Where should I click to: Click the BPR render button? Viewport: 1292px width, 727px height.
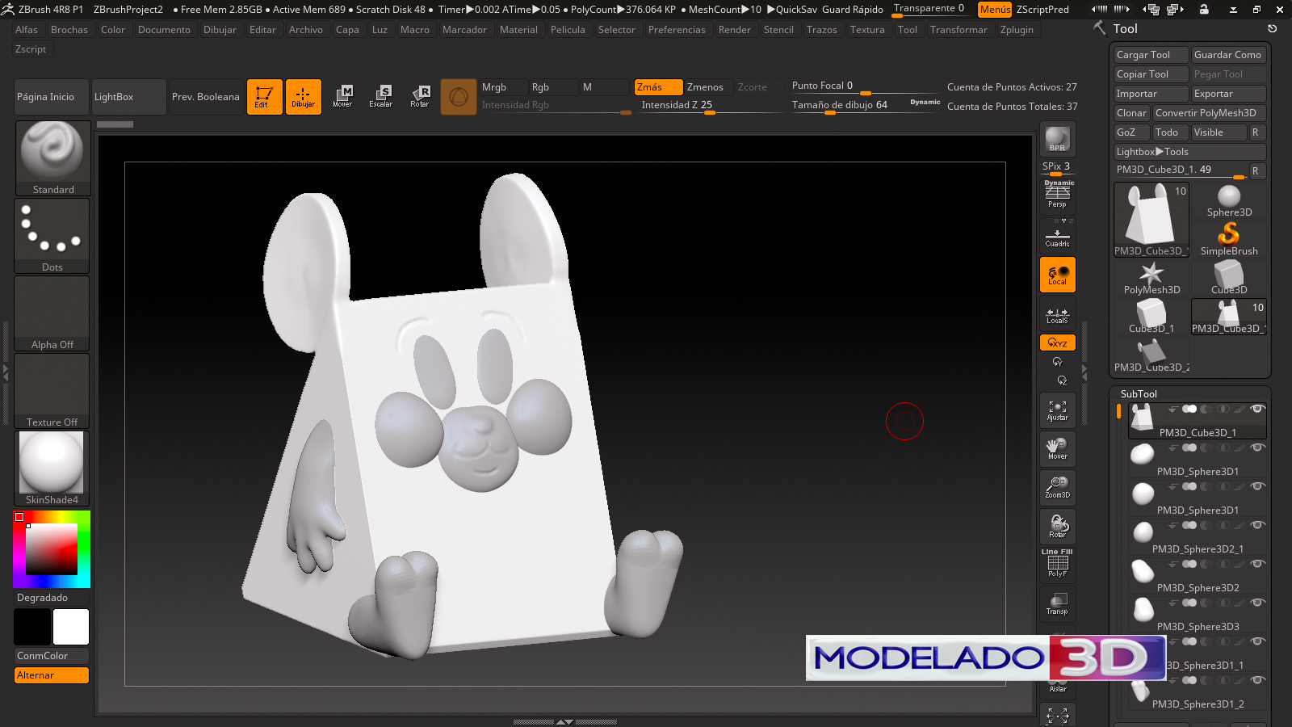coord(1057,139)
